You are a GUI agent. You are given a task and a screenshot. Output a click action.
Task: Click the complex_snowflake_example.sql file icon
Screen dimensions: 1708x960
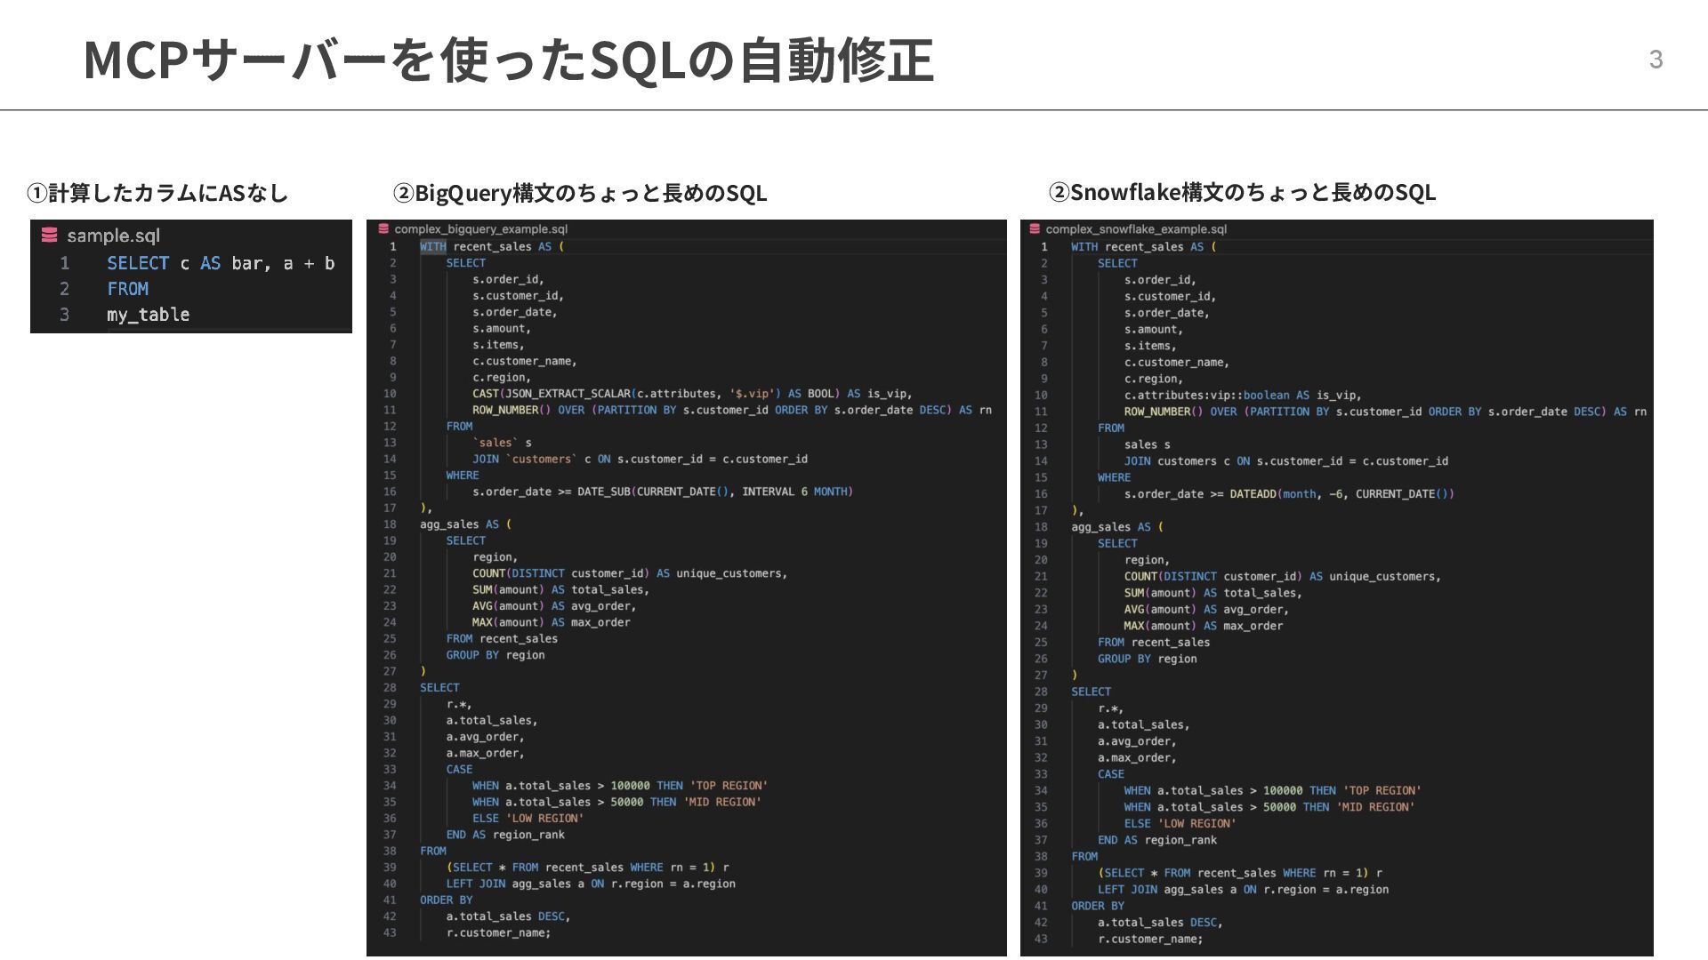[1035, 229]
